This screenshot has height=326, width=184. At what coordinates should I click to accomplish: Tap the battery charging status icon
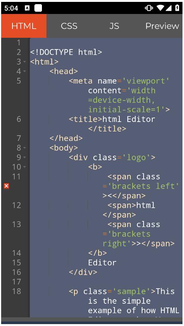click(x=177, y=8)
